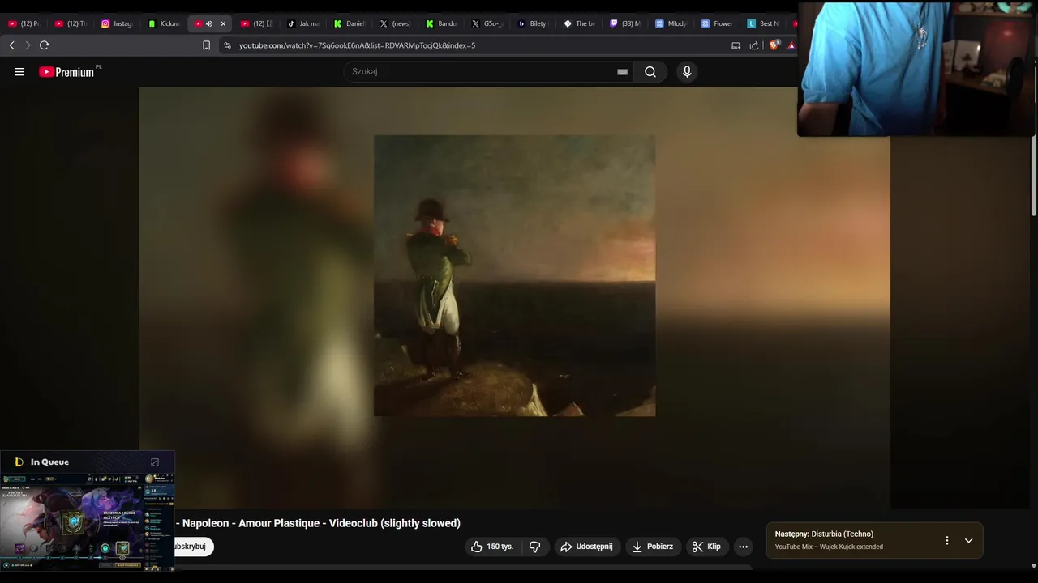This screenshot has height=583, width=1038.
Task: Like the video with 150 tys. thumbs up
Action: pos(493,547)
